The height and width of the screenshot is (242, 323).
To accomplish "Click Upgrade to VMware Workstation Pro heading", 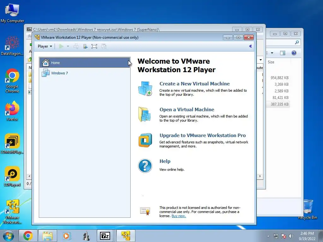I will [x=203, y=135].
